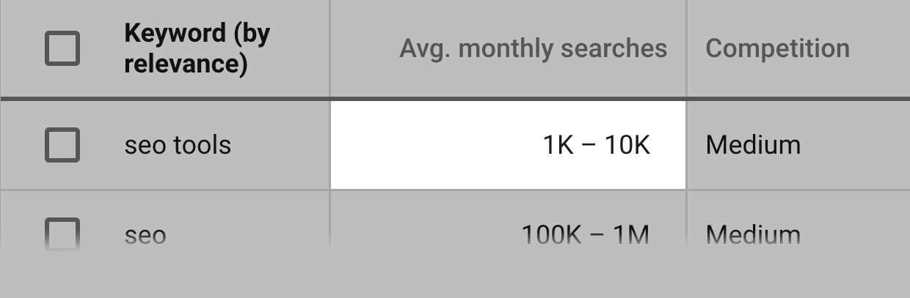Click the divider between Keyword and Avg. monthly searches headers

tap(330, 48)
